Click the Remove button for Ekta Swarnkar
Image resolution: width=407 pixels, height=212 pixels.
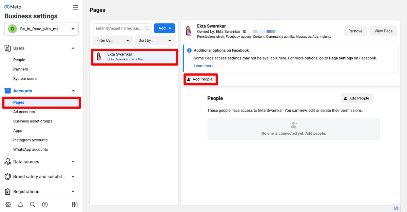pos(355,31)
